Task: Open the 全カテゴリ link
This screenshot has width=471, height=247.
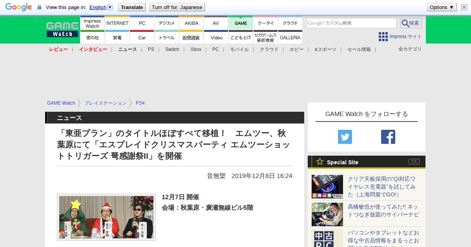Action: point(410,49)
